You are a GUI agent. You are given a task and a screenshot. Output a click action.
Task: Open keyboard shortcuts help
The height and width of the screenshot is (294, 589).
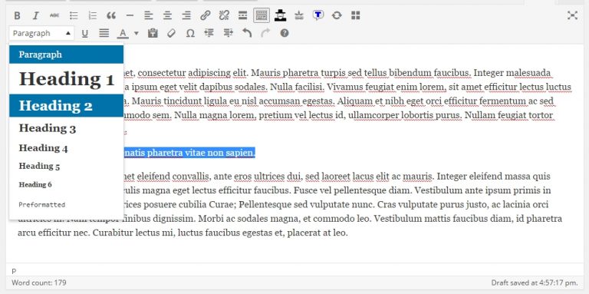285,34
